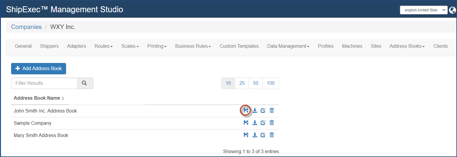Viewport: 457px width, 157px height.
Task: Click the Filter Results input field
Action: 44,83
